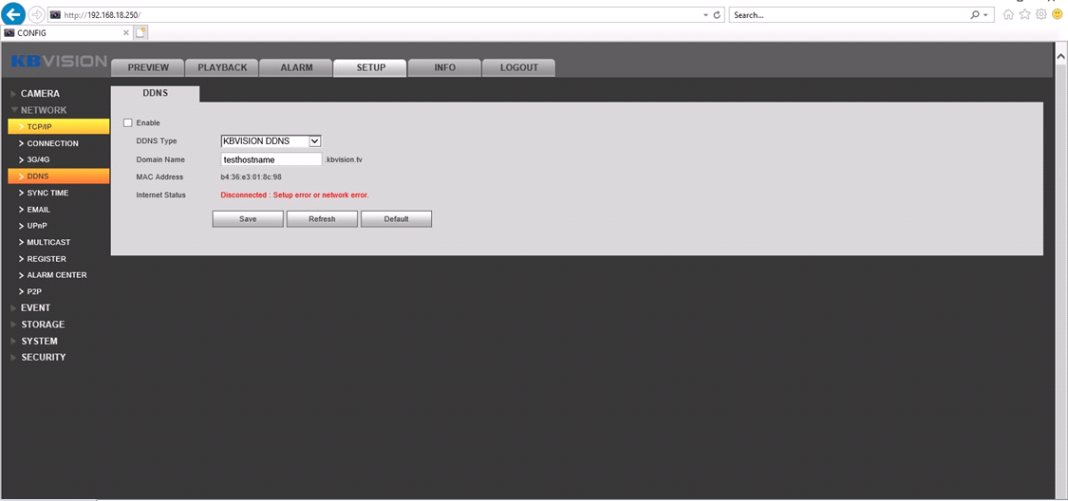This screenshot has width=1068, height=501.
Task: Open the browser tools gear icon
Action: 1040,15
